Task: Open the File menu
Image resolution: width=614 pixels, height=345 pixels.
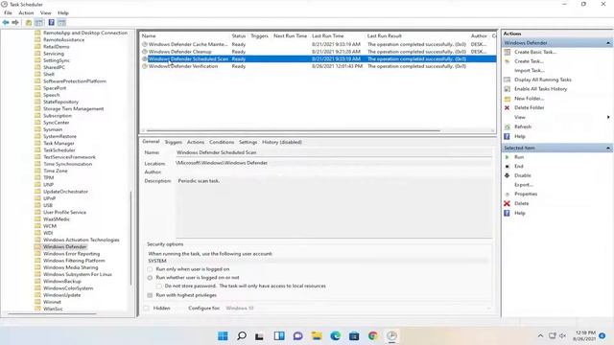Action: pos(8,12)
